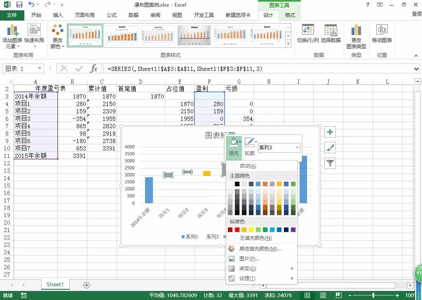Click Switch Row/Column (切换行/列)
The width and height of the screenshot is (422, 300).
[x=307, y=34]
